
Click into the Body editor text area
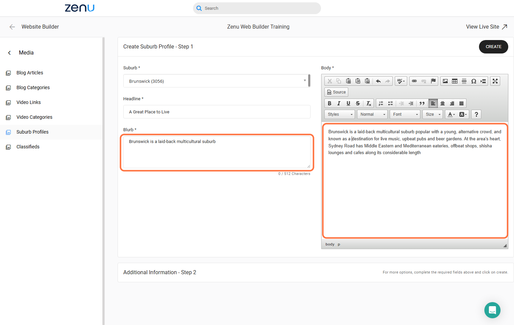[x=415, y=181]
